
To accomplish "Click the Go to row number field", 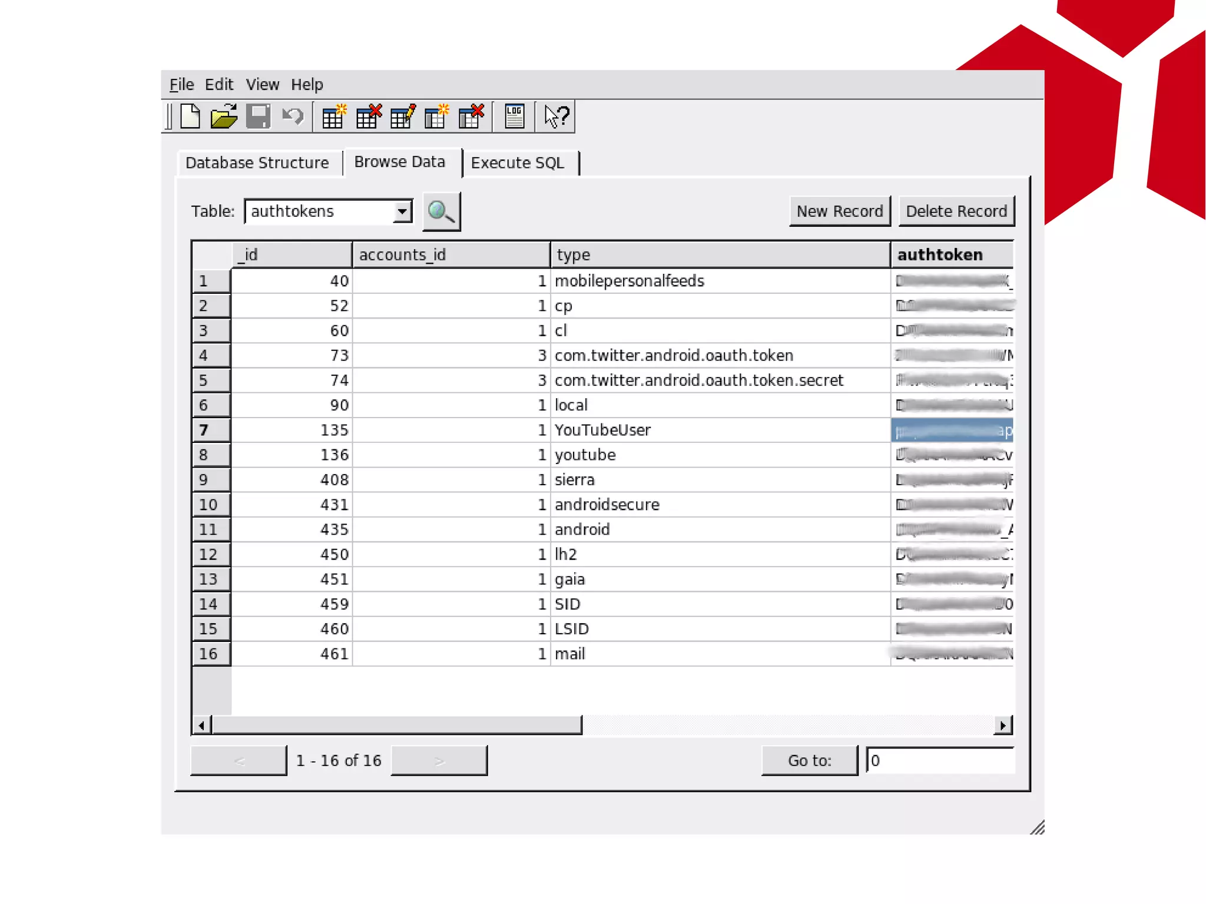I will 939,761.
